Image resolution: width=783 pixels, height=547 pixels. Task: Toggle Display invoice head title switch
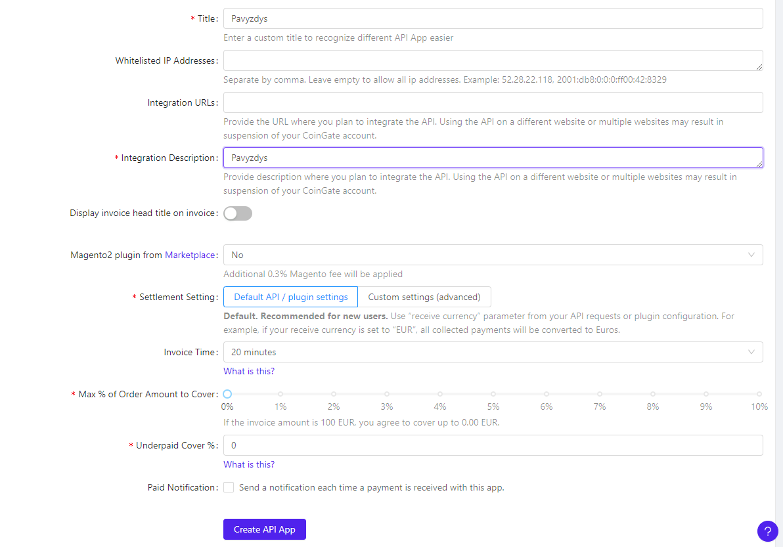238,213
